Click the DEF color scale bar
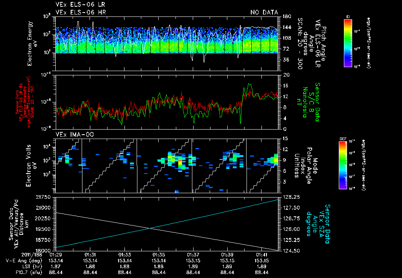402x278 pixels. point(343,165)
